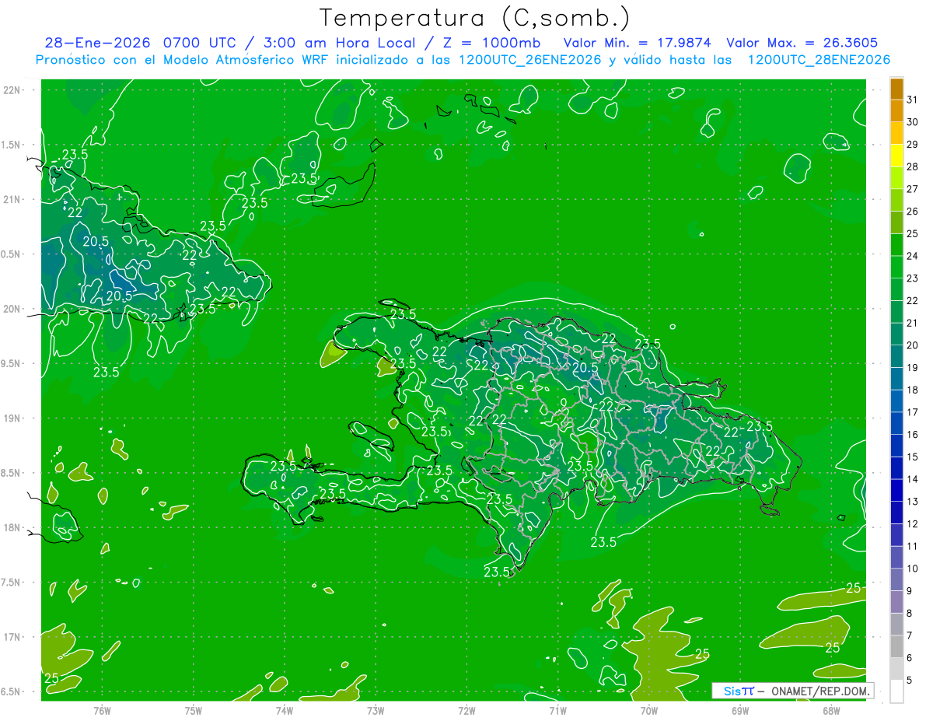Screen dimensions: 933x721
Task: Select the yellow swatch between legend values 28 and 29
Action: [896, 156]
